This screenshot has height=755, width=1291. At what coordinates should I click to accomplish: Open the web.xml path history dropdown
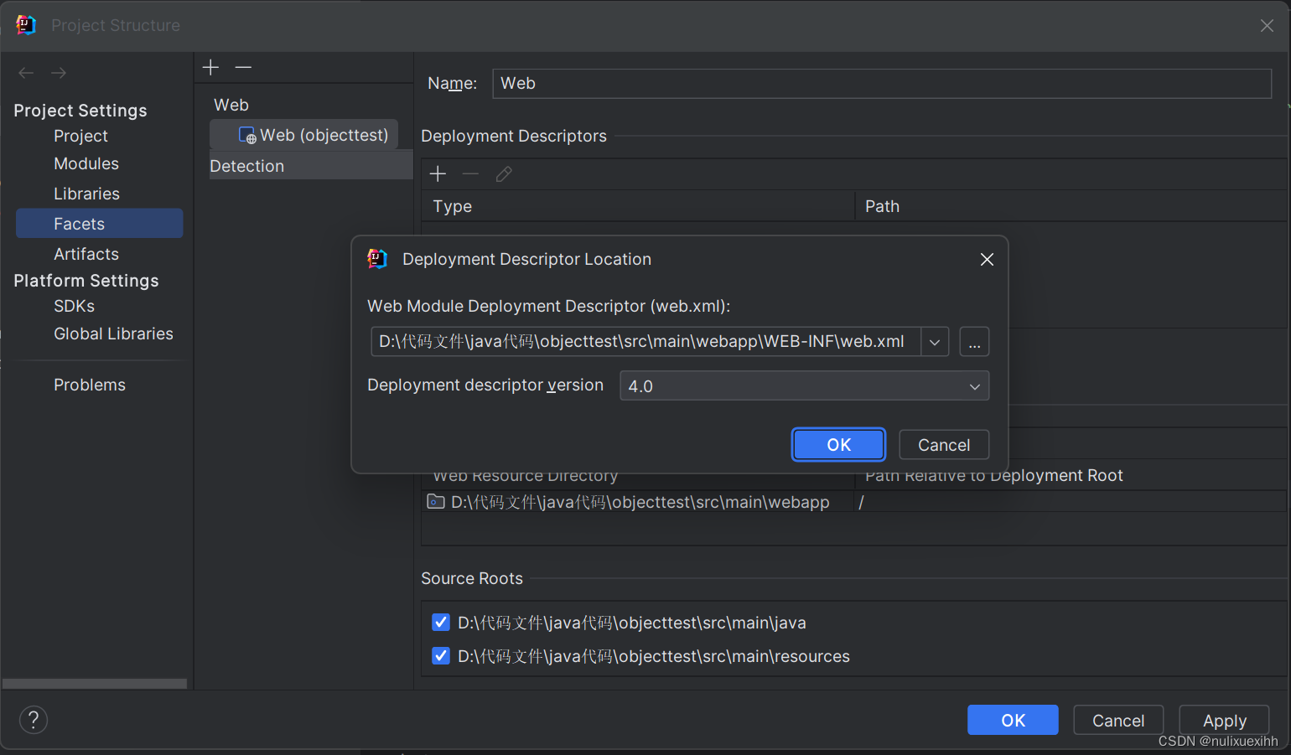(935, 341)
